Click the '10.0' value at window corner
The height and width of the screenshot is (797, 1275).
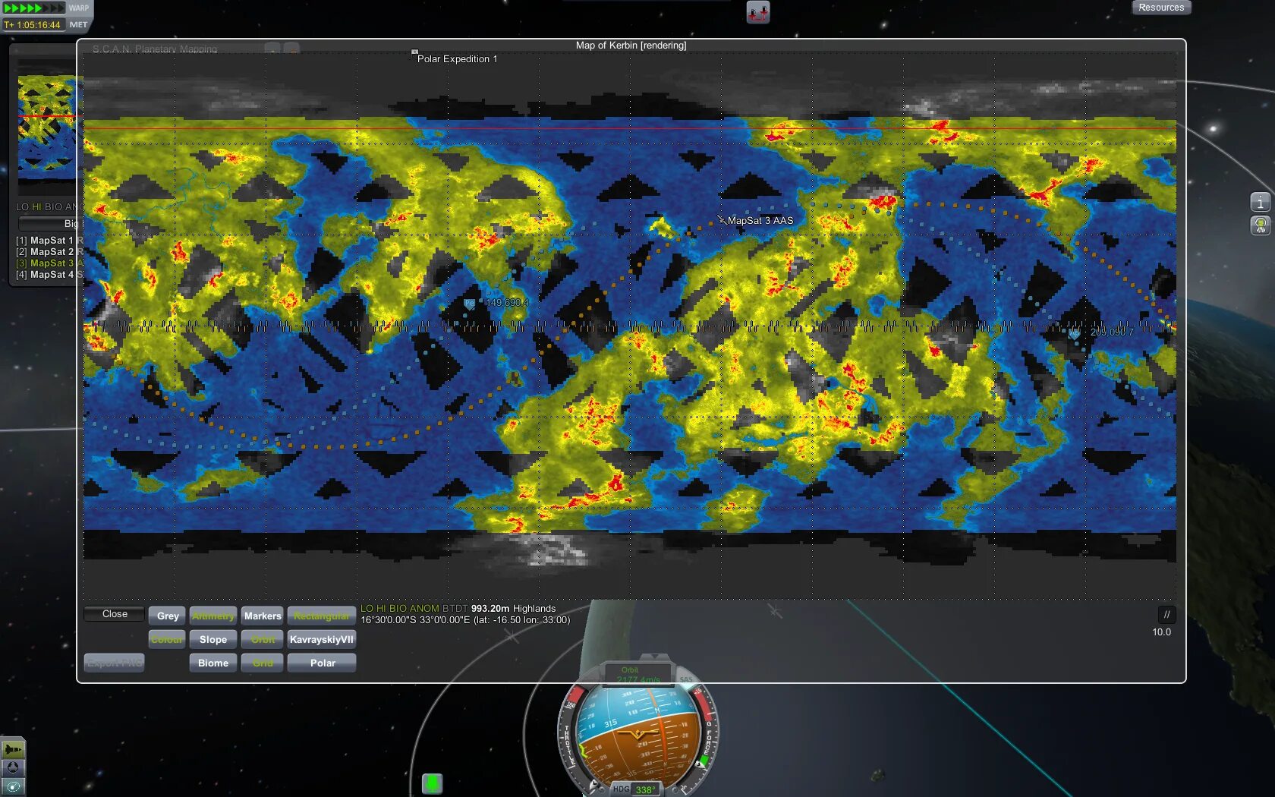pyautogui.click(x=1161, y=632)
